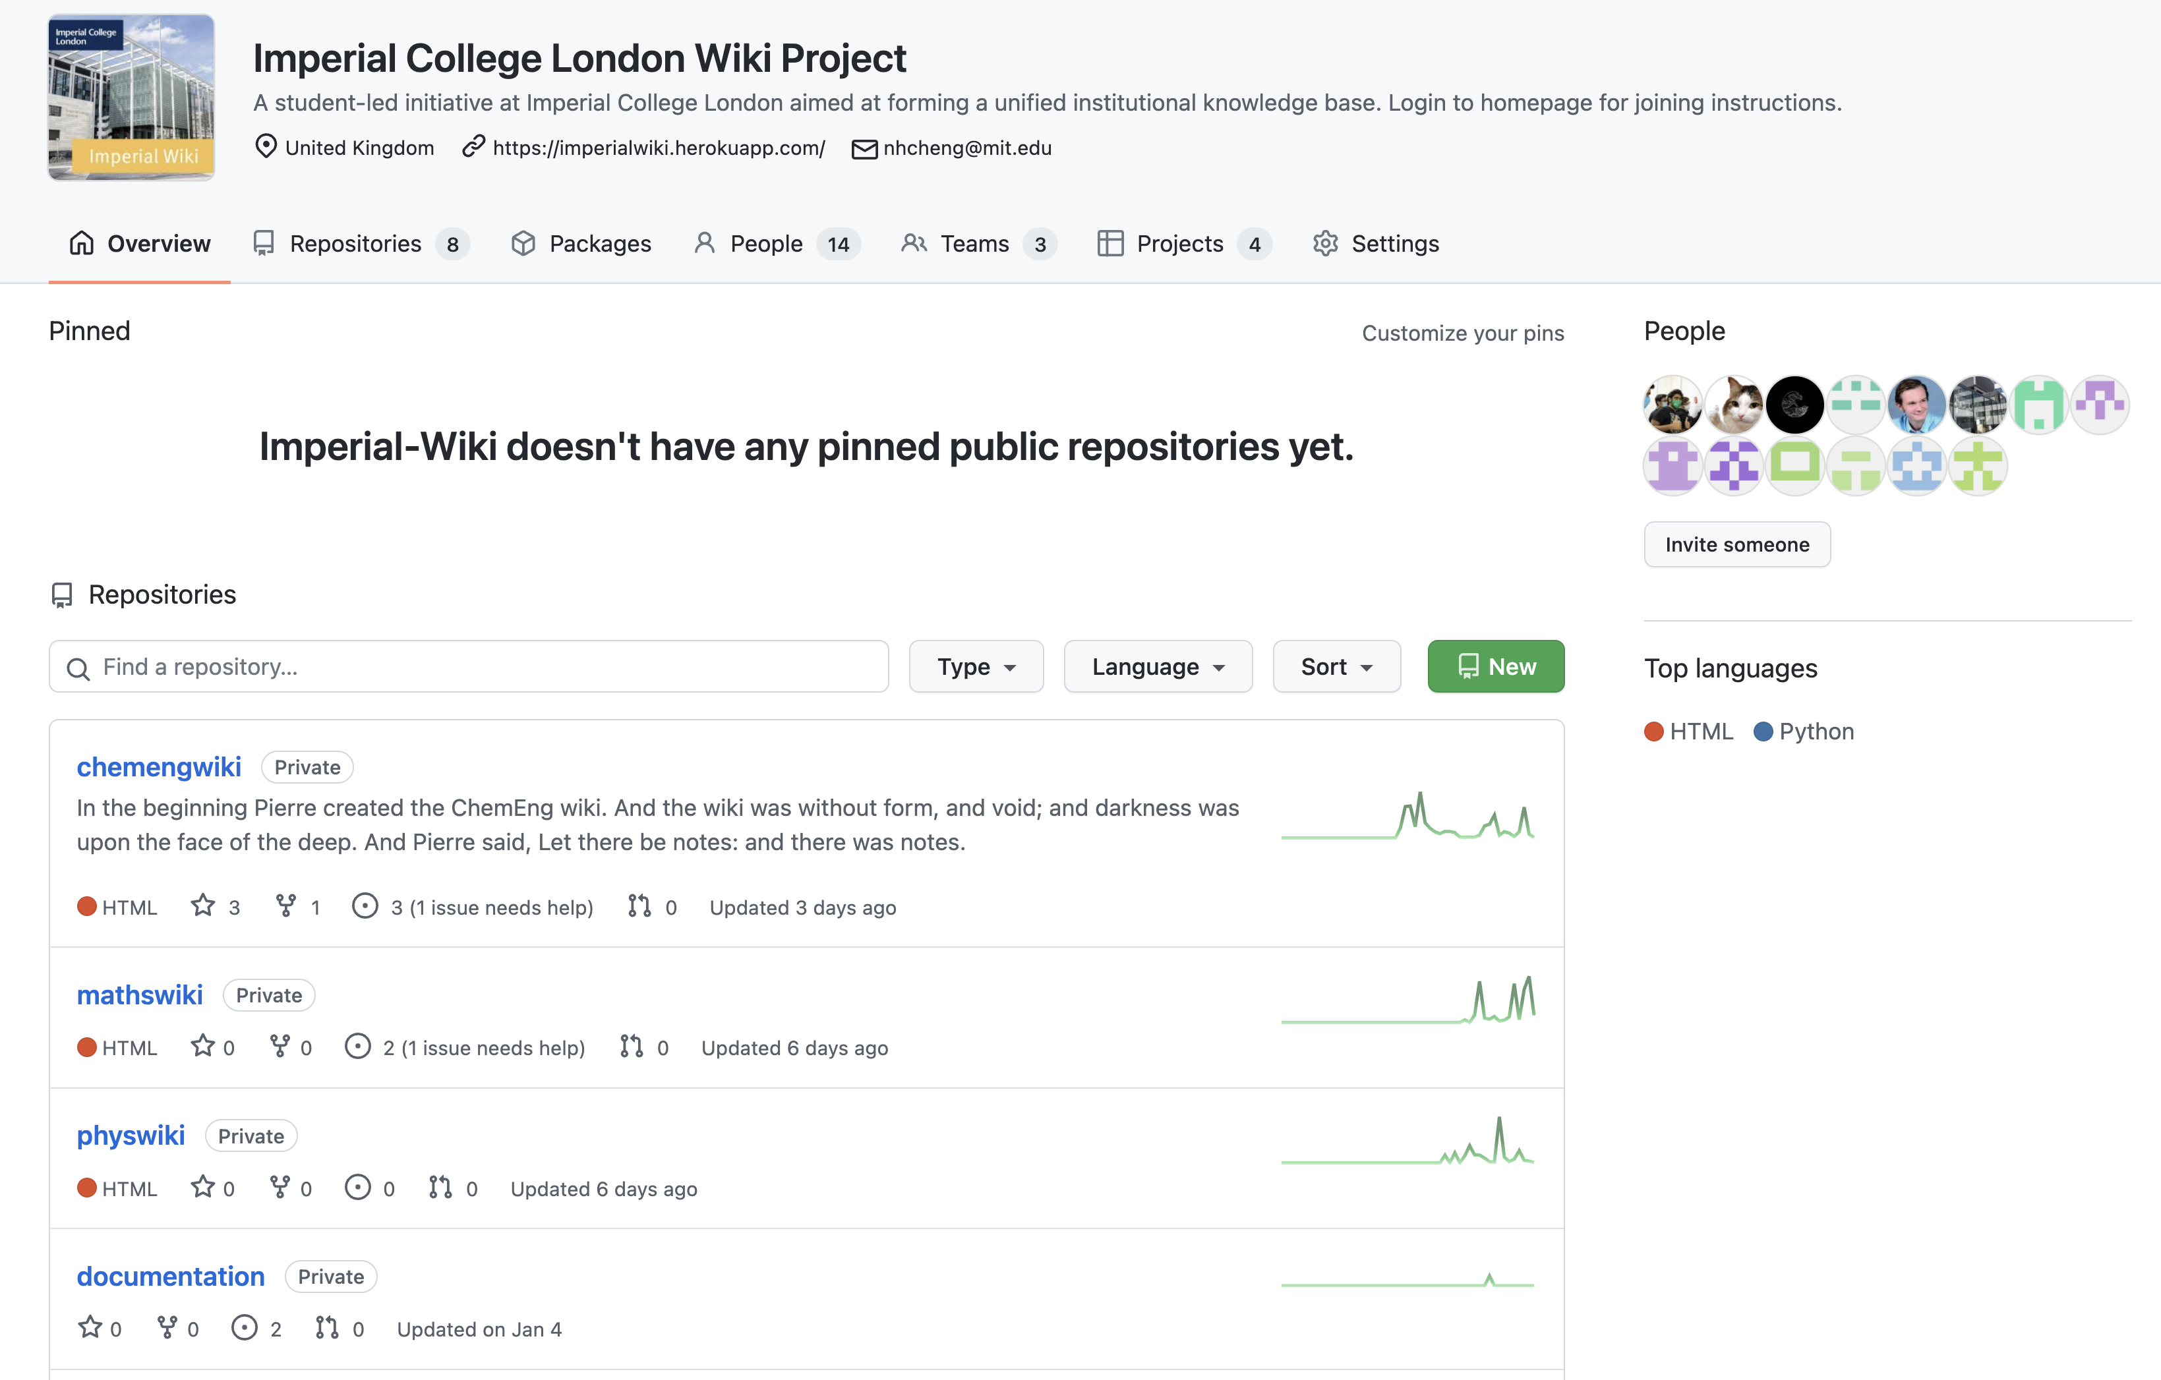Click the star icon on documentation repo

(90, 1327)
